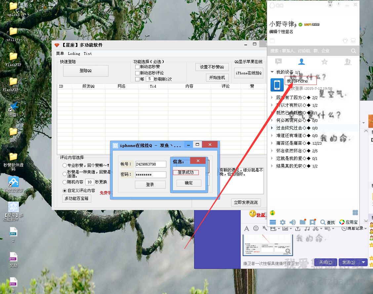Enable 新动态秒赞 checkbox

click(x=137, y=67)
